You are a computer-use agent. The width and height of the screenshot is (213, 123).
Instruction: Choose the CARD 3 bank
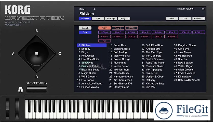pos(131,36)
